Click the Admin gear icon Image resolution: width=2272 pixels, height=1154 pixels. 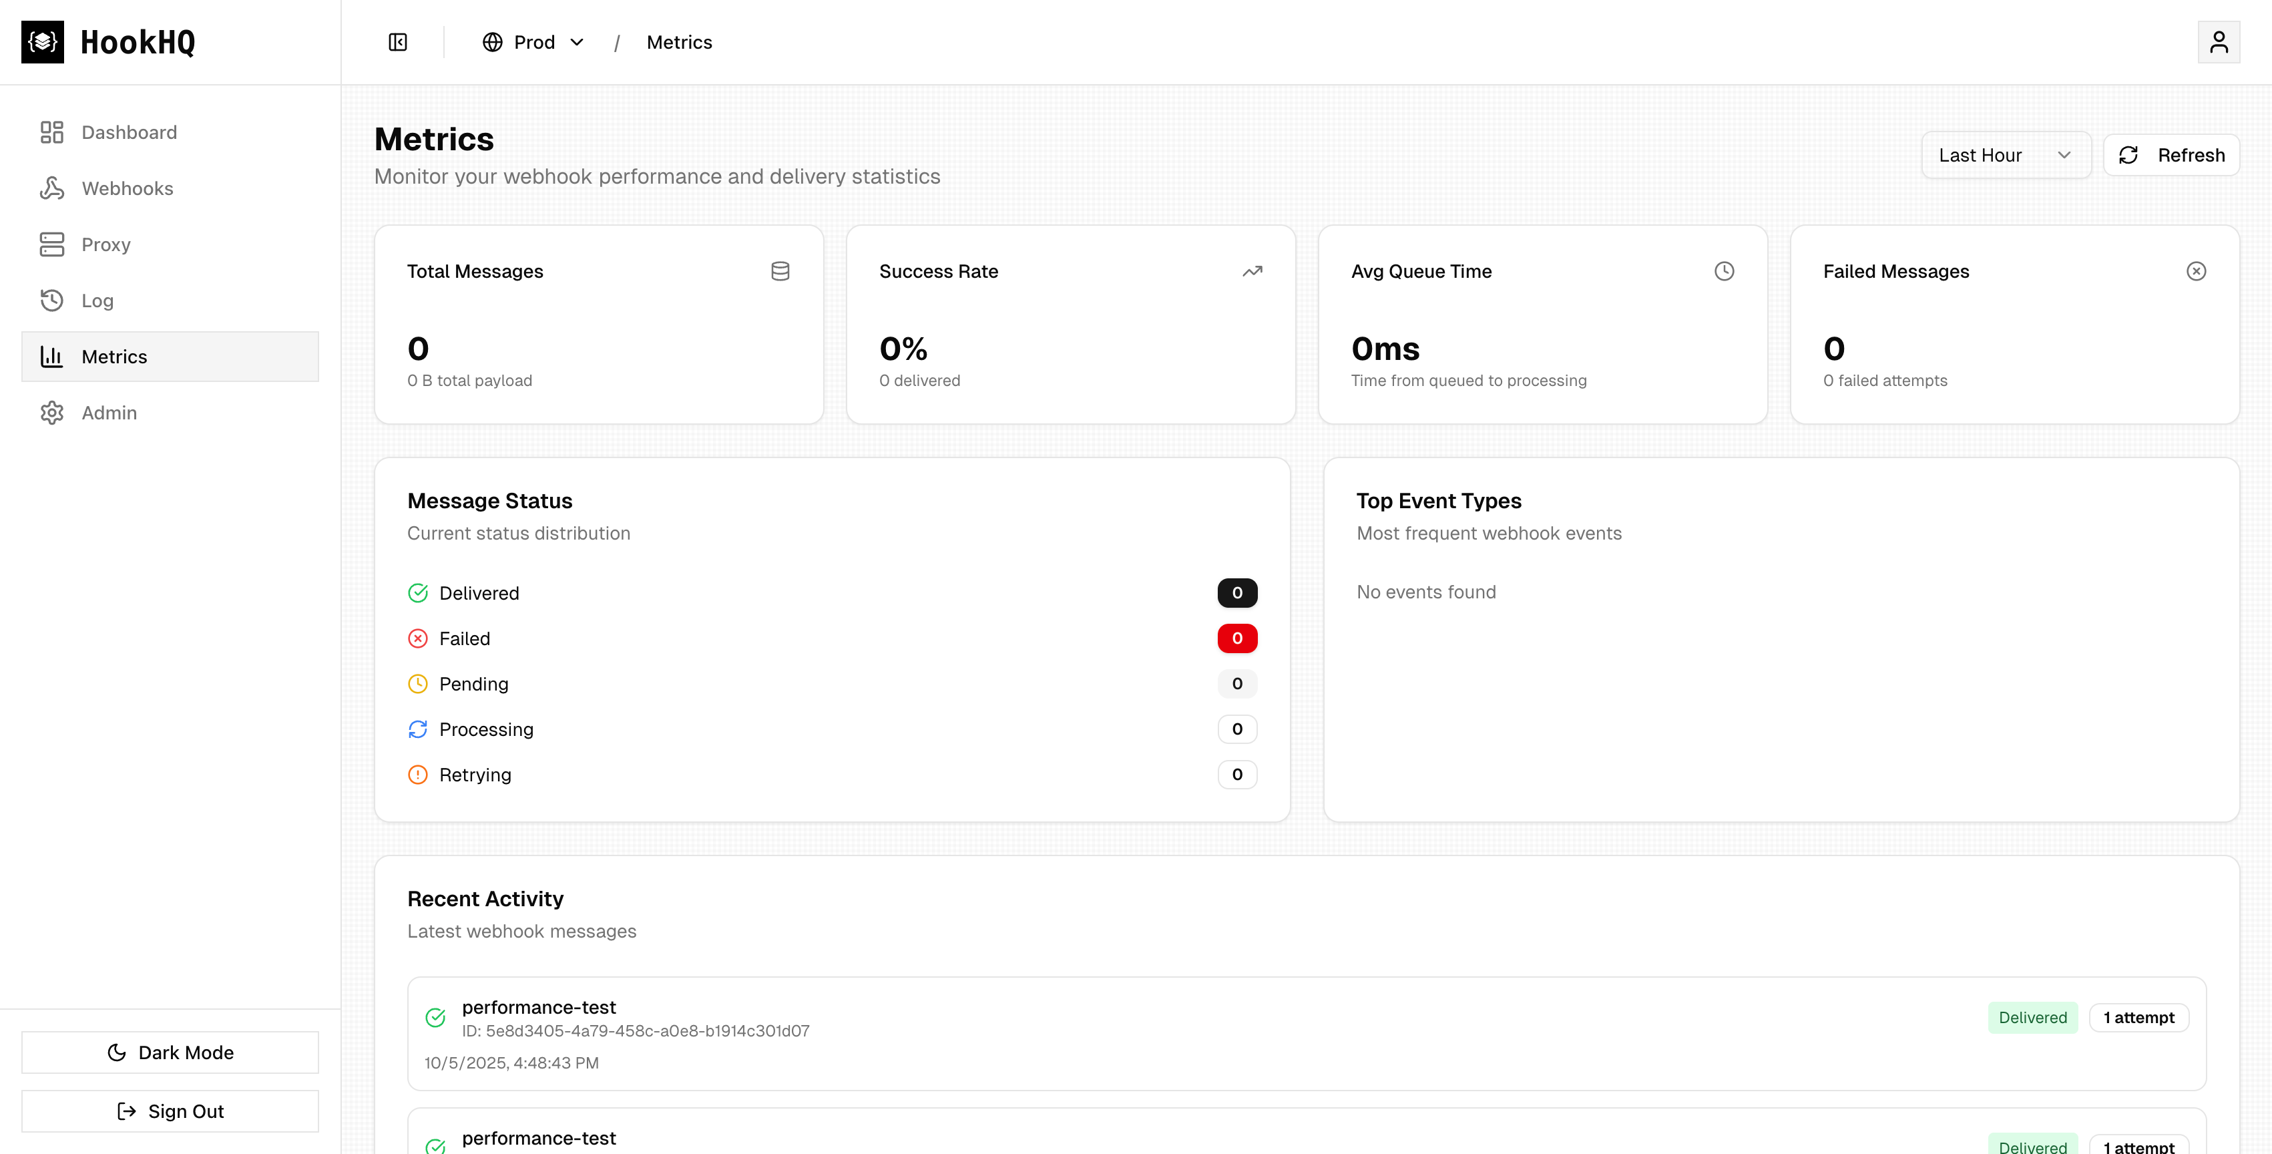[52, 413]
